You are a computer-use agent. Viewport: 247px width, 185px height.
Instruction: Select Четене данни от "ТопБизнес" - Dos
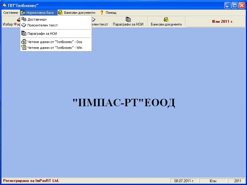tap(56, 42)
